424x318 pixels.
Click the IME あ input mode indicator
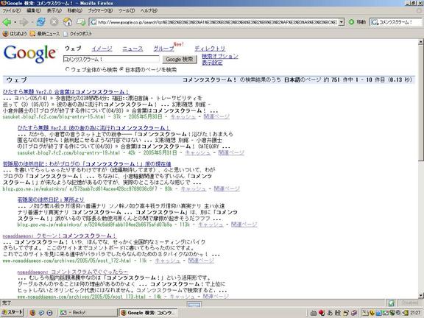coord(330,313)
